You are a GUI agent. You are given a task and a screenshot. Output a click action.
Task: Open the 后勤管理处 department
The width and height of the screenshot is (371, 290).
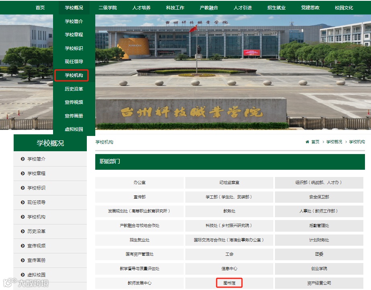tap(319, 226)
